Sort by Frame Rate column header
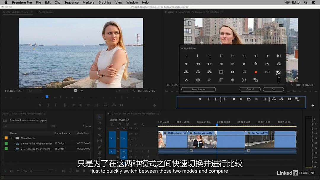The width and height of the screenshot is (320, 180). click(61, 133)
